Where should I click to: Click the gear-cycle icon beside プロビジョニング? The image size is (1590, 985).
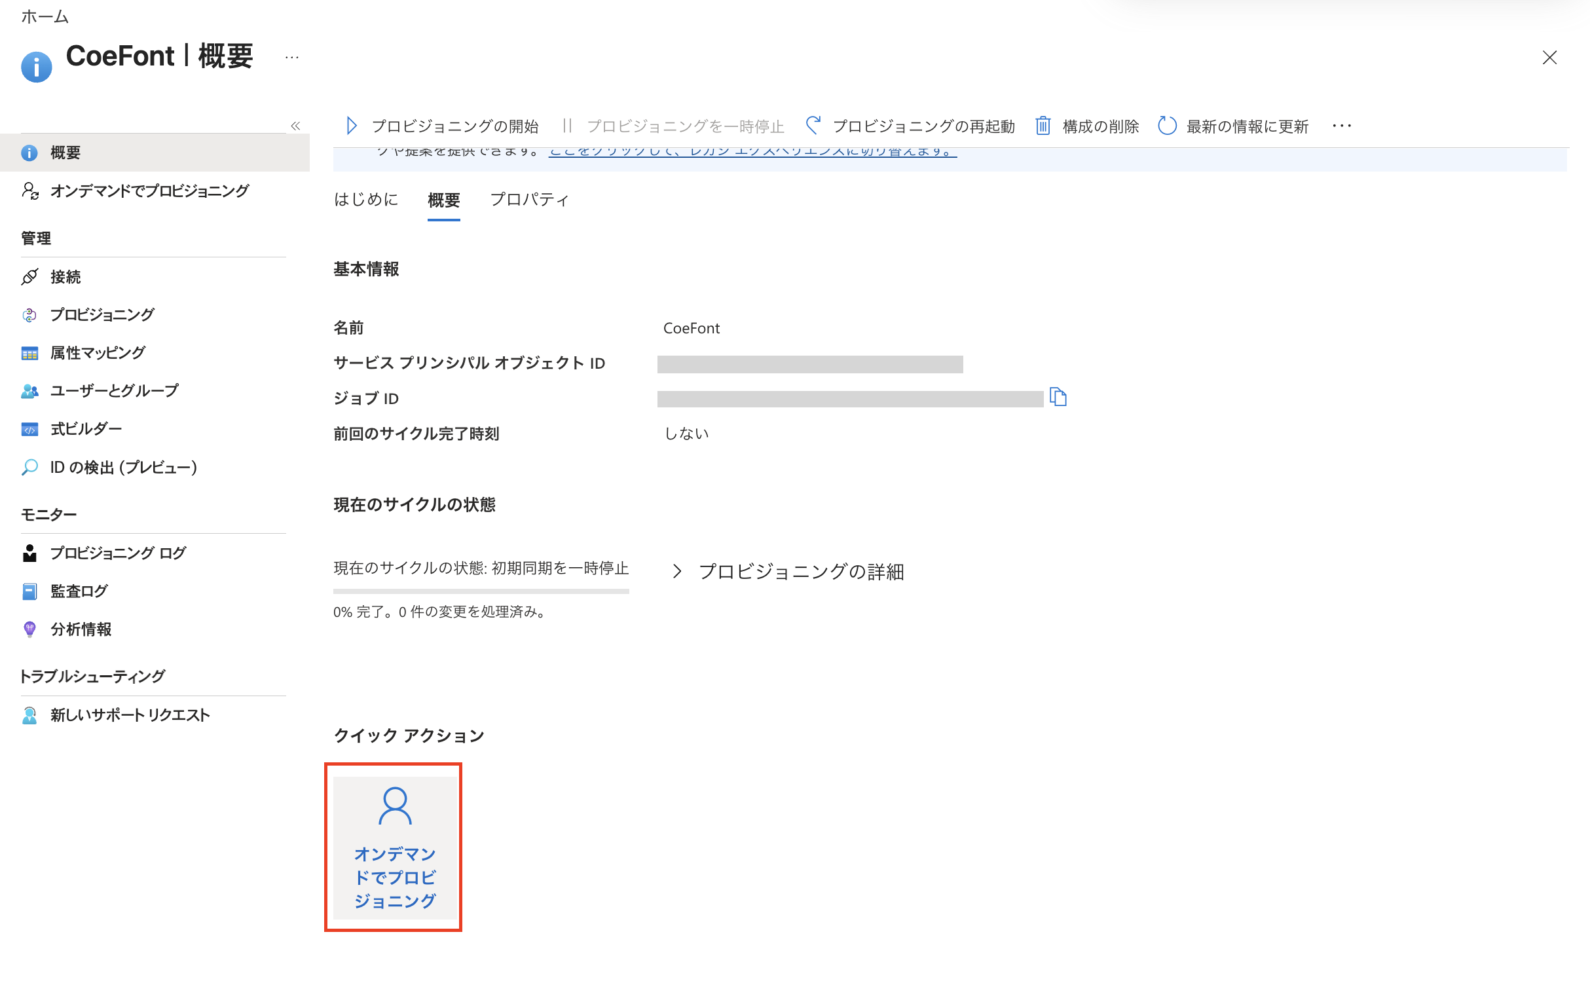29,315
